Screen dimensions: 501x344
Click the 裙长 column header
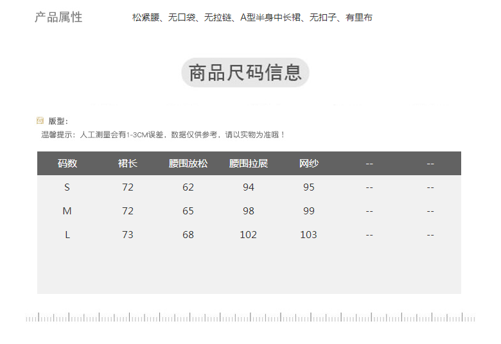pos(127,164)
